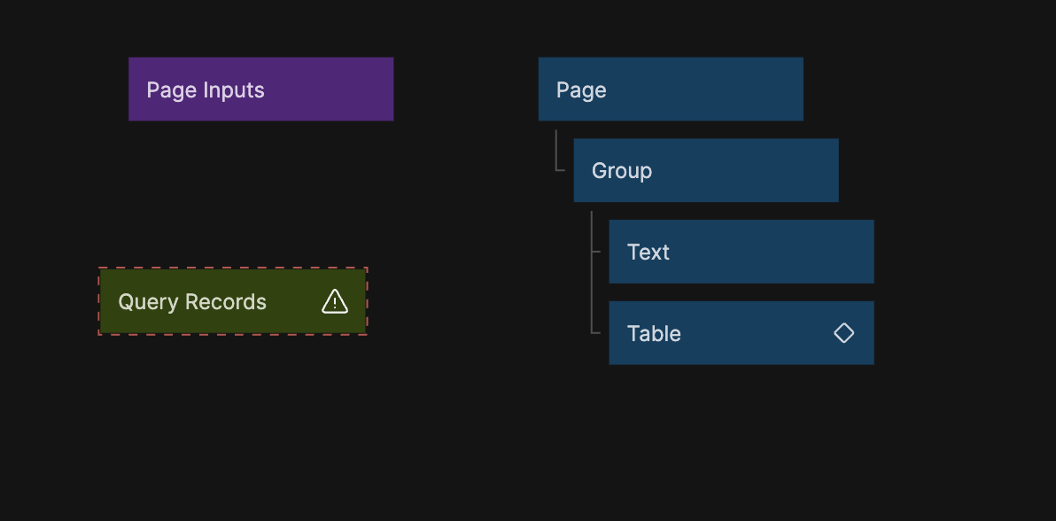Click the "Table" label text

click(654, 334)
